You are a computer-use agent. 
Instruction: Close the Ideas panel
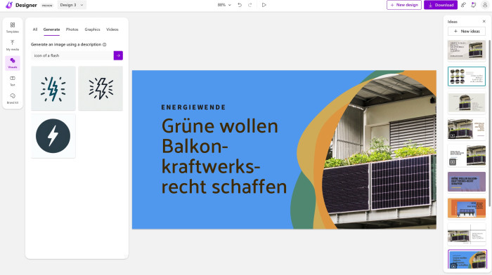484,21
